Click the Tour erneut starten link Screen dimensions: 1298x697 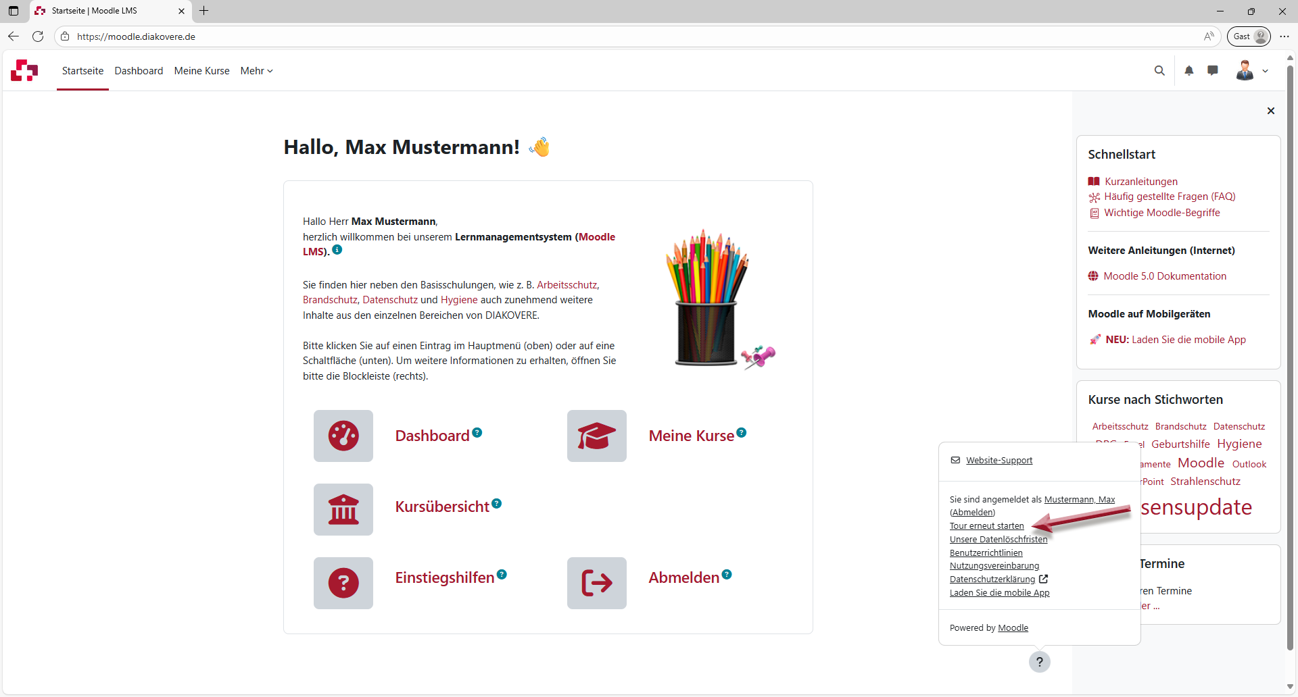tap(986, 526)
